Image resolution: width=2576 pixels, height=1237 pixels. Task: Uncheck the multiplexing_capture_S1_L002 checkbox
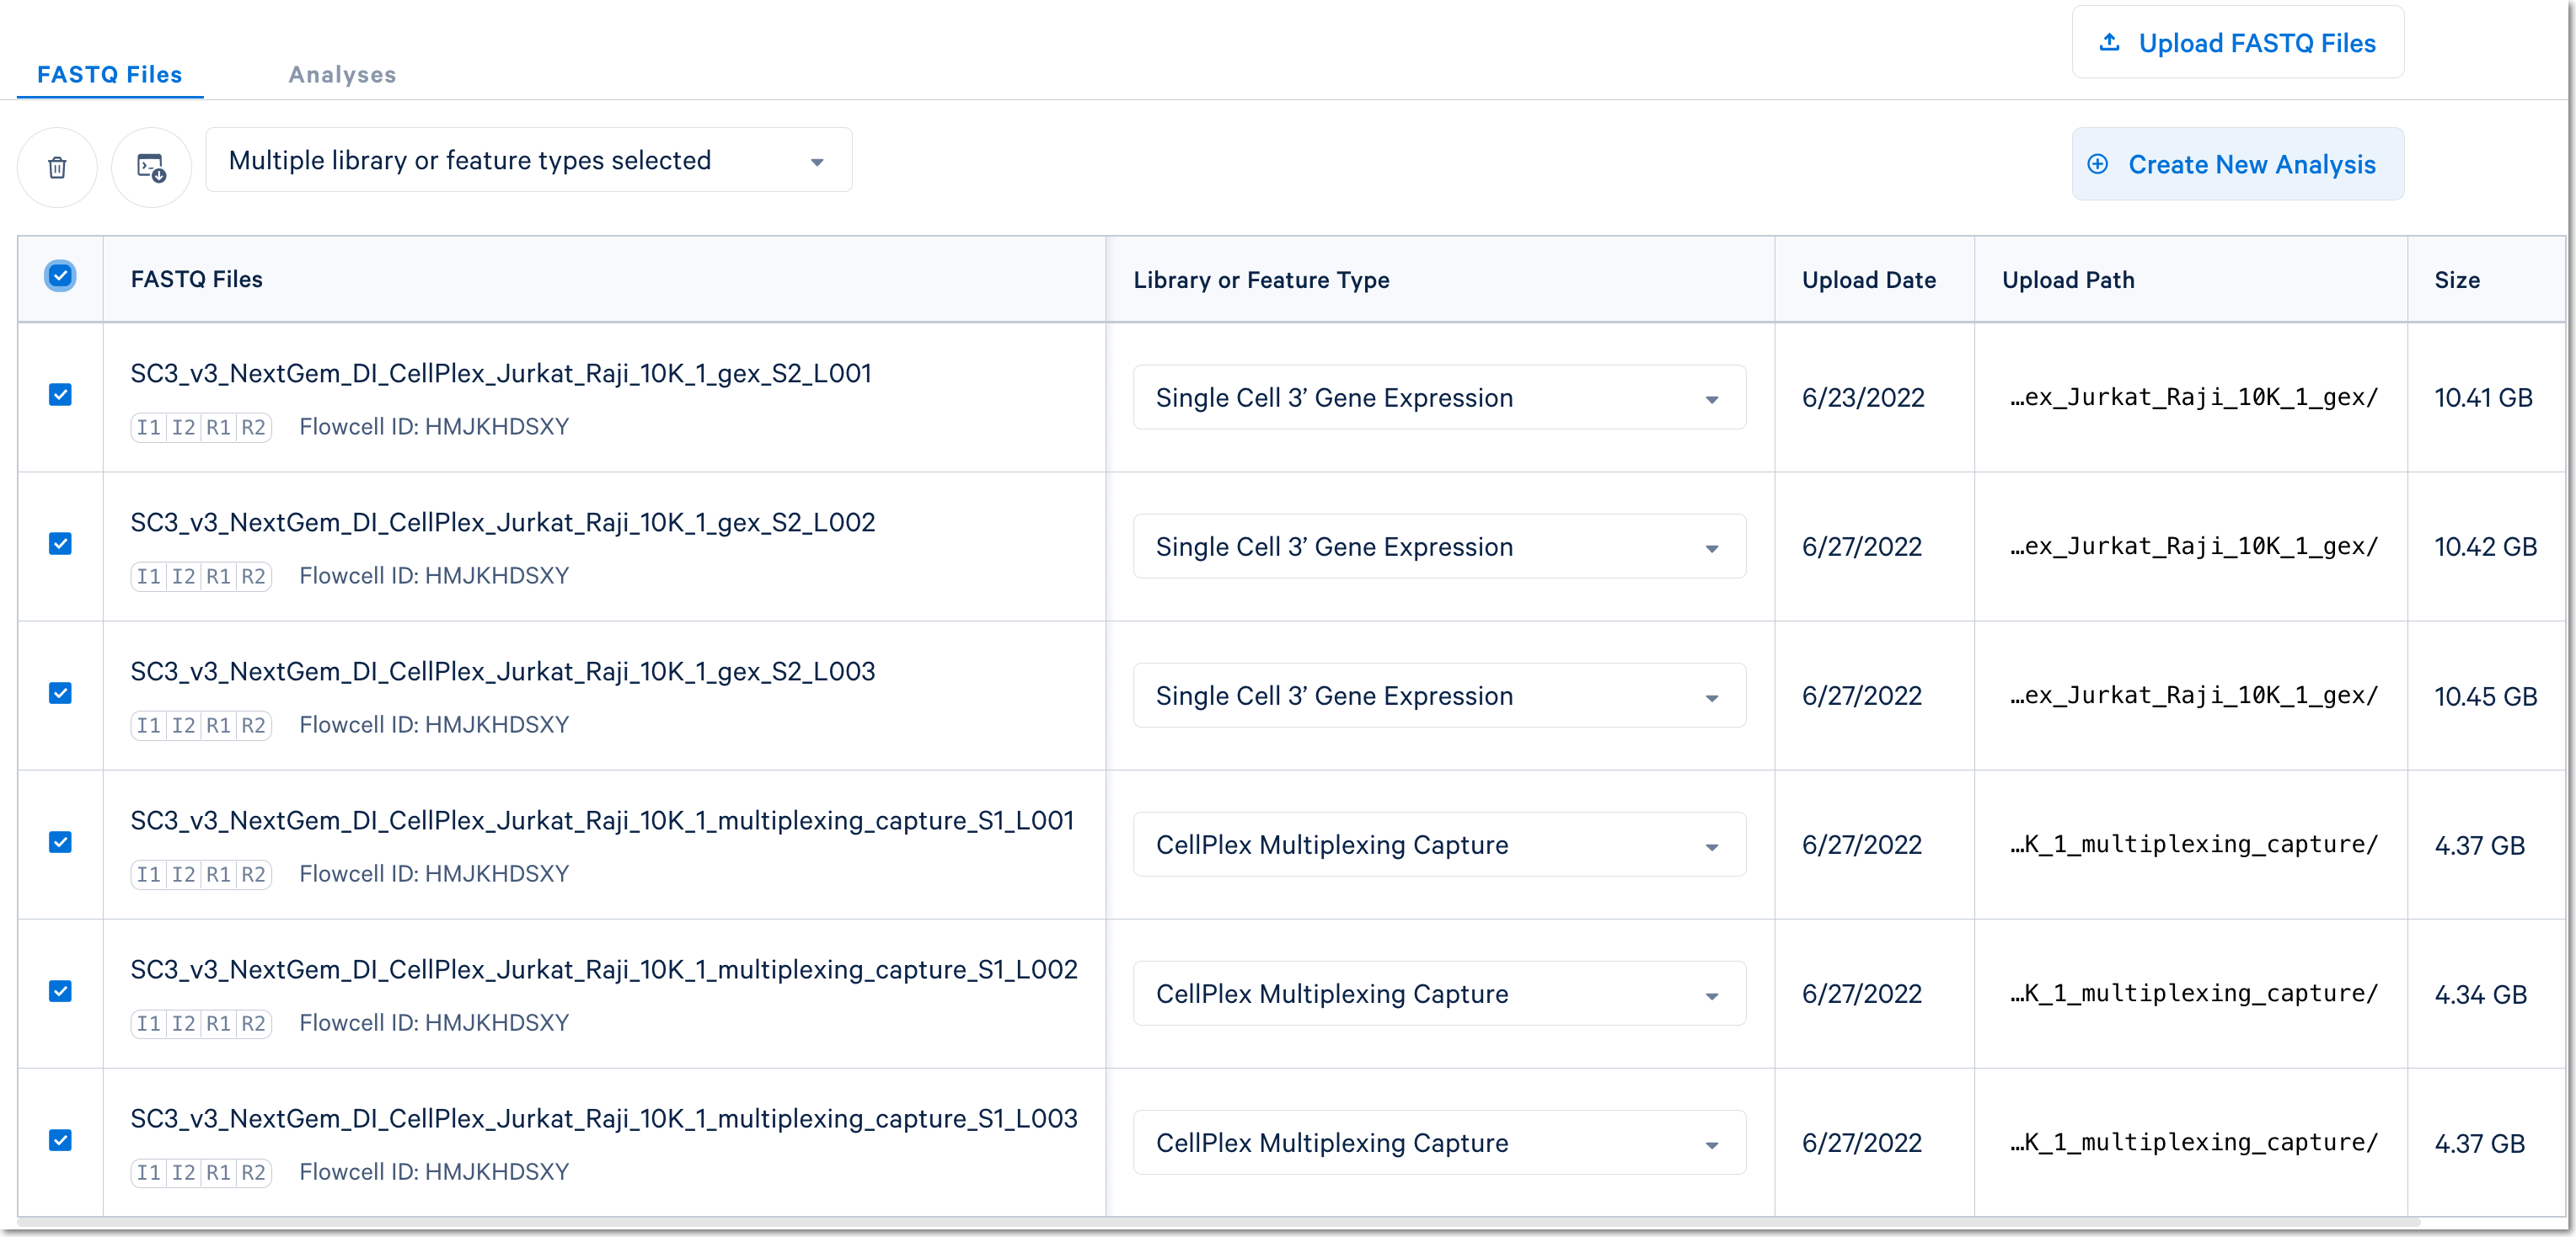click(x=60, y=991)
